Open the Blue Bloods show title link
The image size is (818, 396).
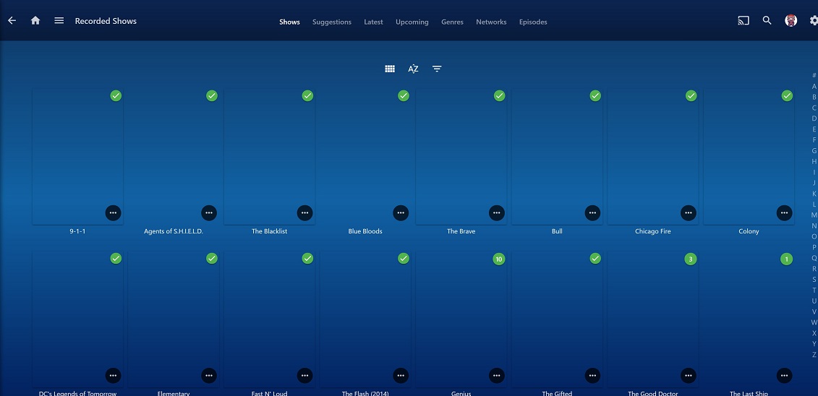365,231
